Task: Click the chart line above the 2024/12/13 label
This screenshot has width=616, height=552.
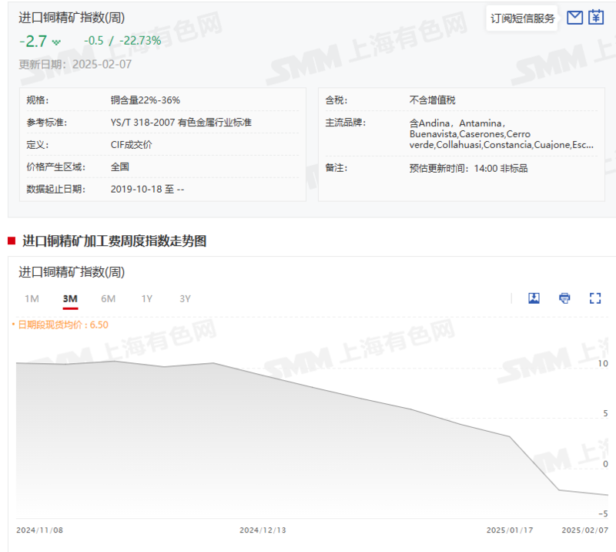Action: [263, 374]
